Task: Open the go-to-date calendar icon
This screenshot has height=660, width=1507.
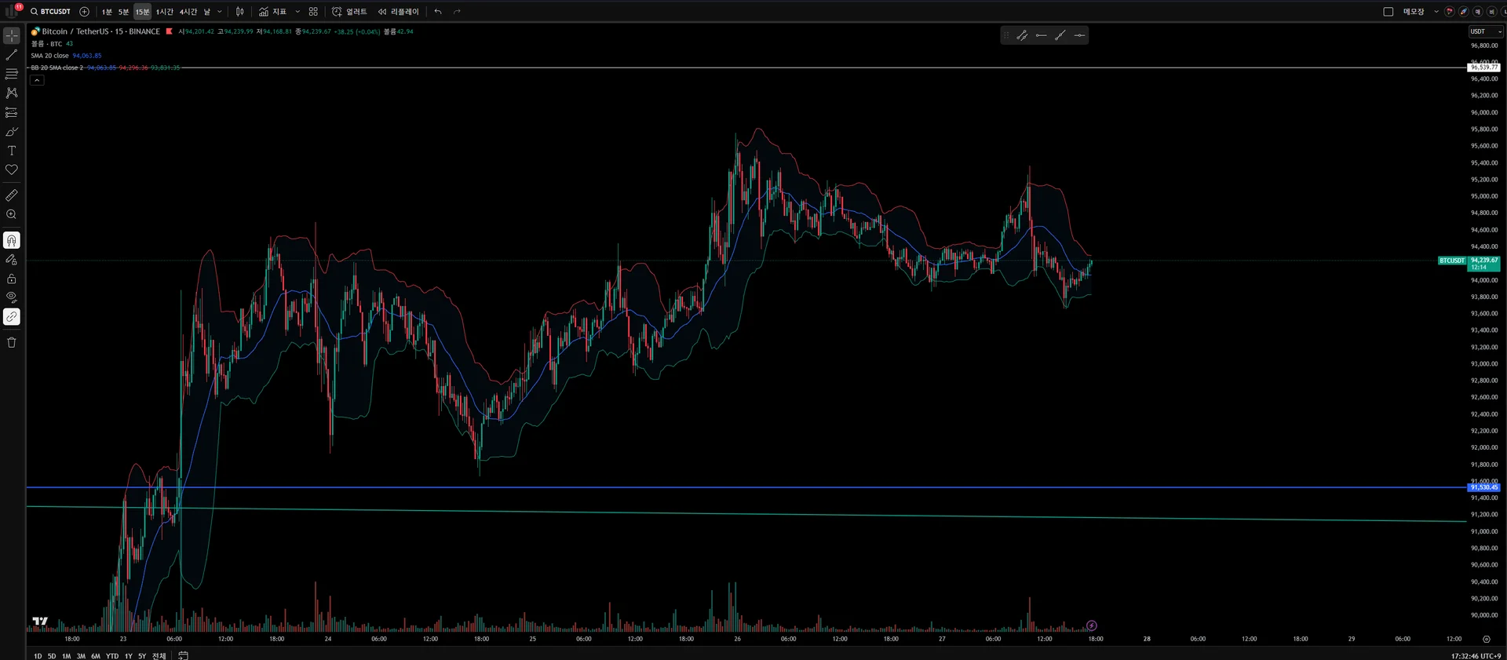Action: click(x=183, y=656)
